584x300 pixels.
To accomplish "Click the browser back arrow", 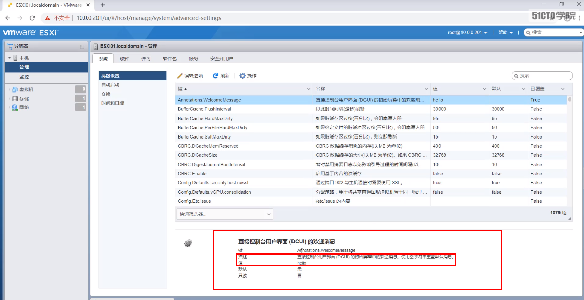I will tap(8, 18).
